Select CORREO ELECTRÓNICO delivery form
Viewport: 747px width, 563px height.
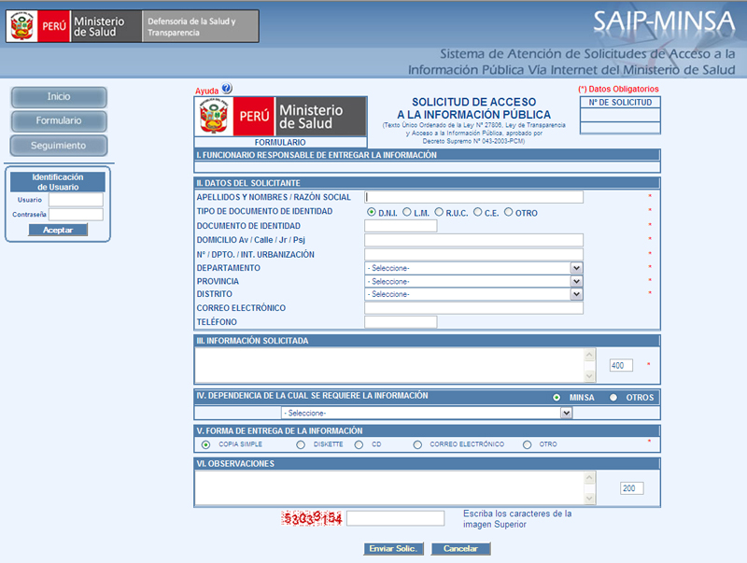tap(417, 444)
